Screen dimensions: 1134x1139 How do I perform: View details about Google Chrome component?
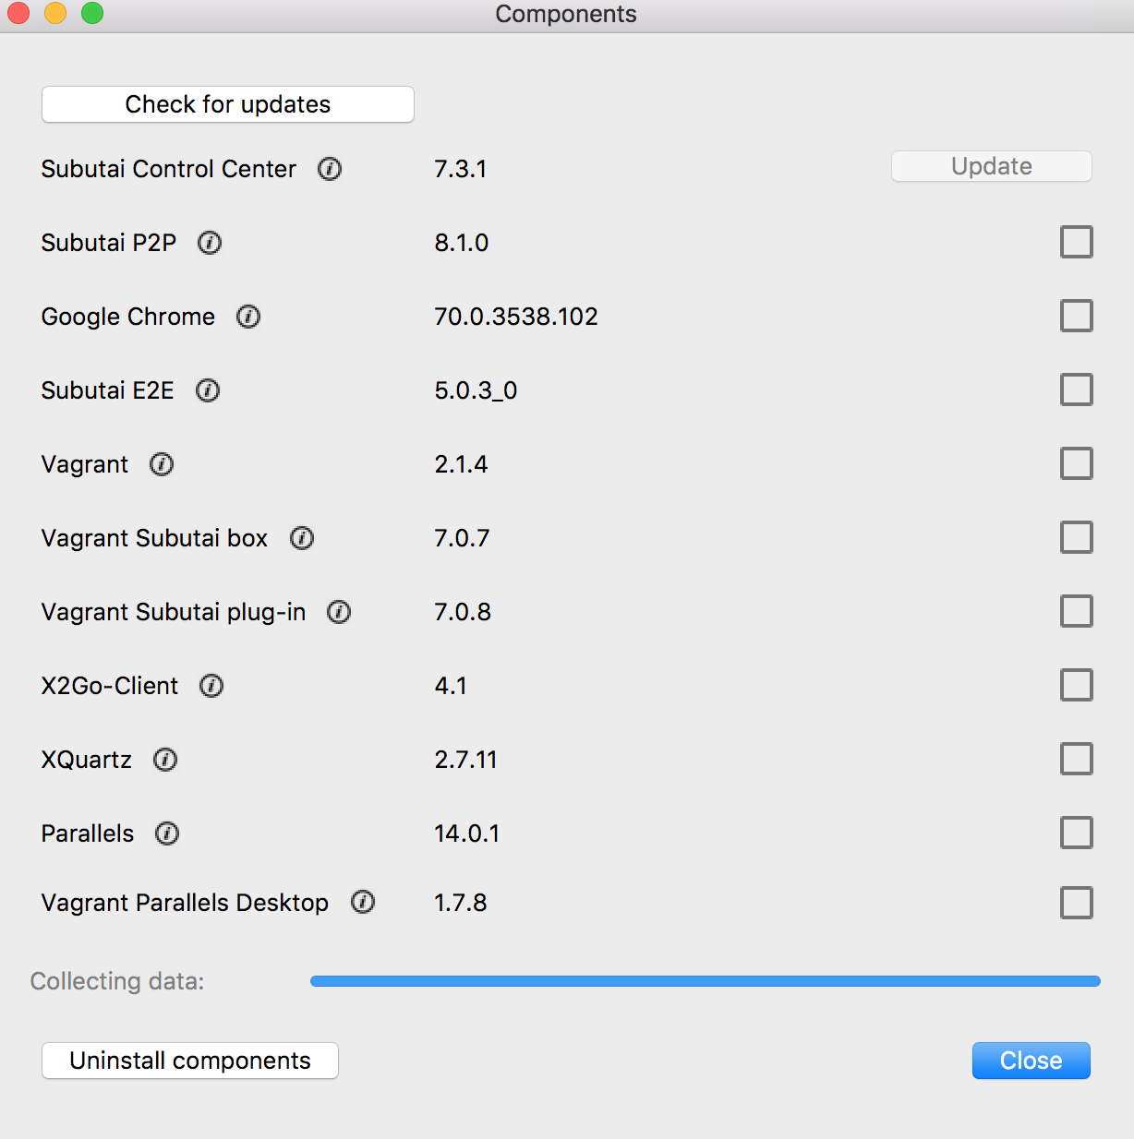click(248, 317)
